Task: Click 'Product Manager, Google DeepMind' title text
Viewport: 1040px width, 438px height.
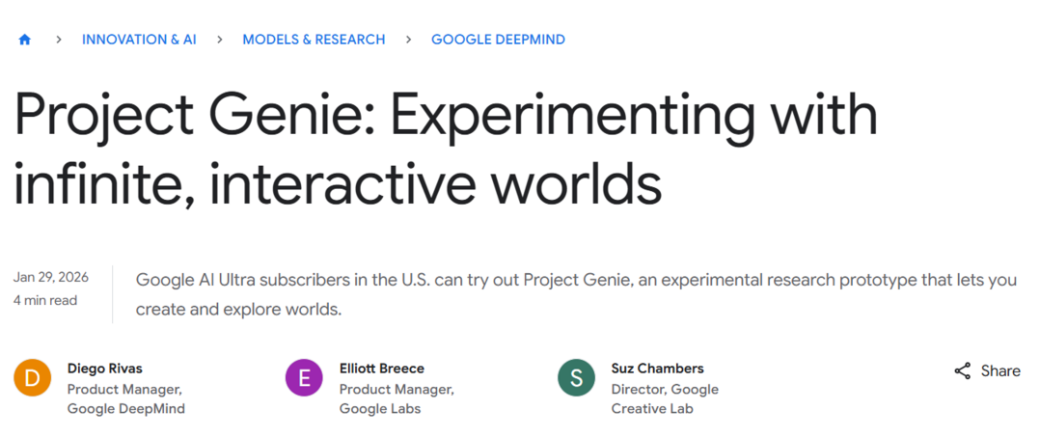Action: (126, 398)
